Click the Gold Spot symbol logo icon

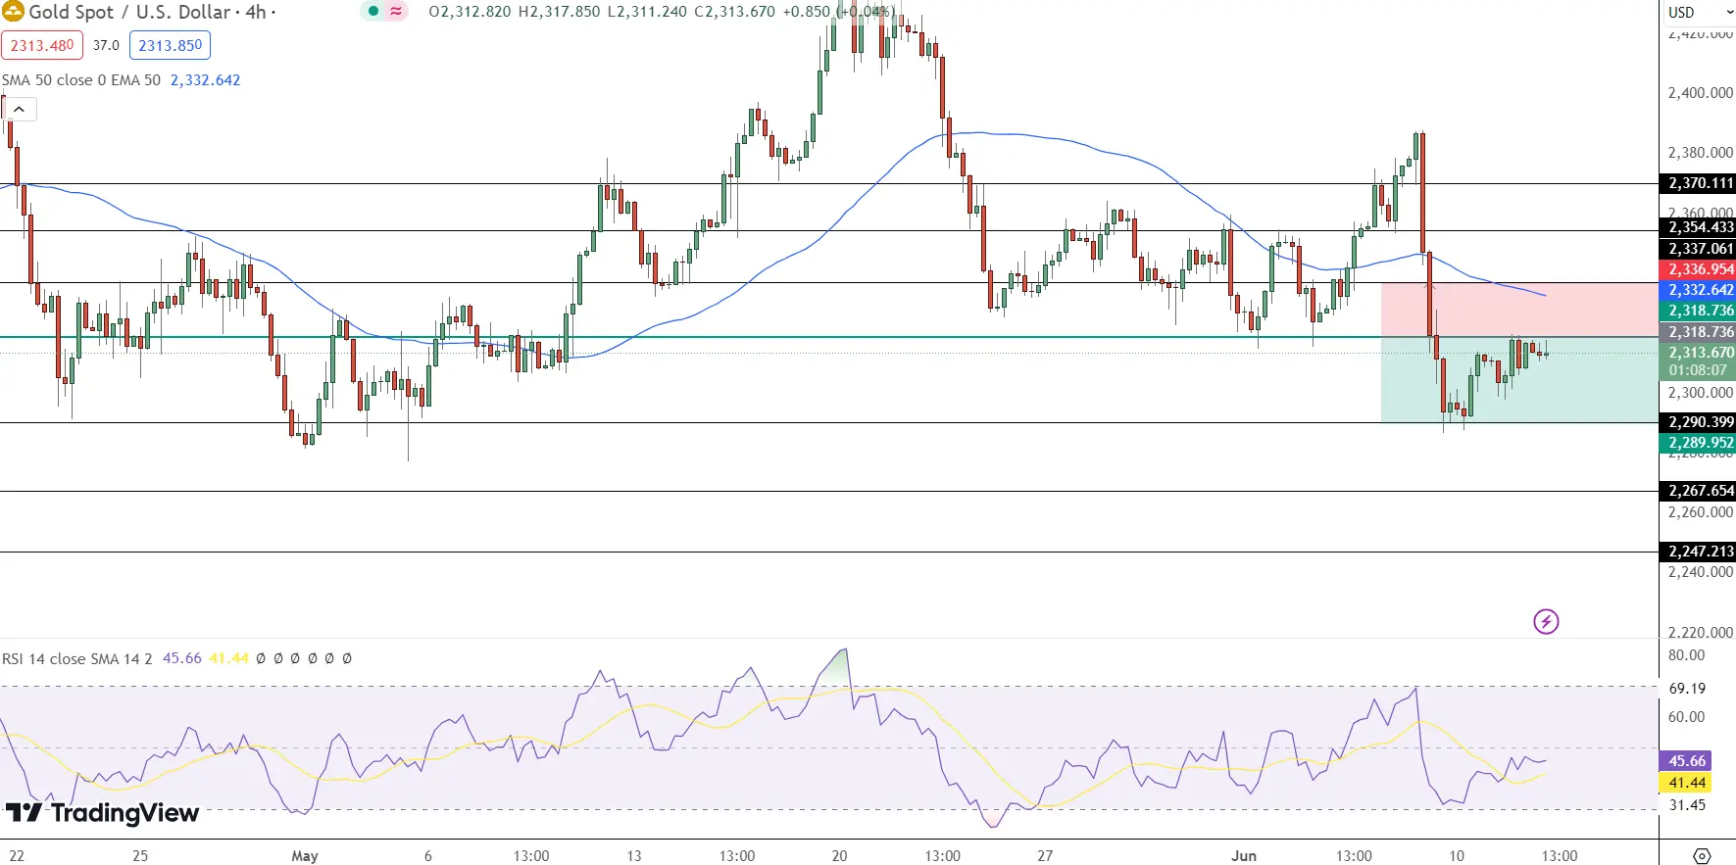(x=13, y=12)
